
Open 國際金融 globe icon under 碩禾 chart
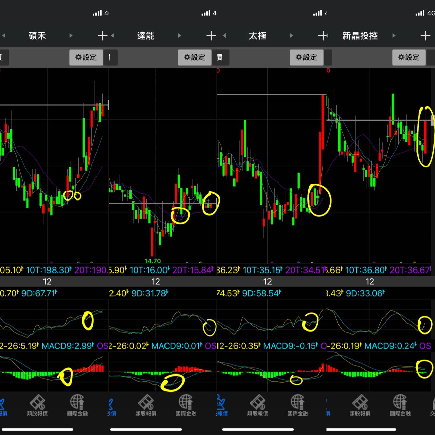point(77,405)
